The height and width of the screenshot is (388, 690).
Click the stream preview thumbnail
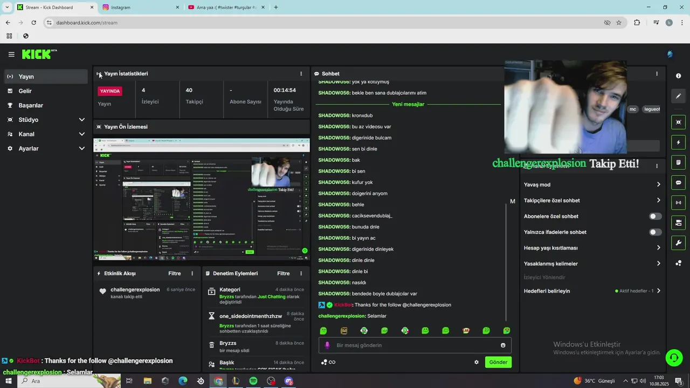coord(202,199)
